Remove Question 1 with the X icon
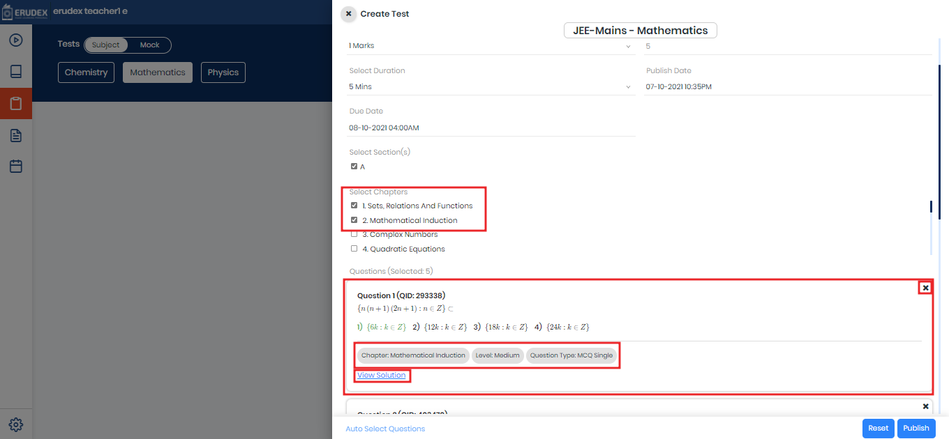Screen dimensions: 949x439 925,288
